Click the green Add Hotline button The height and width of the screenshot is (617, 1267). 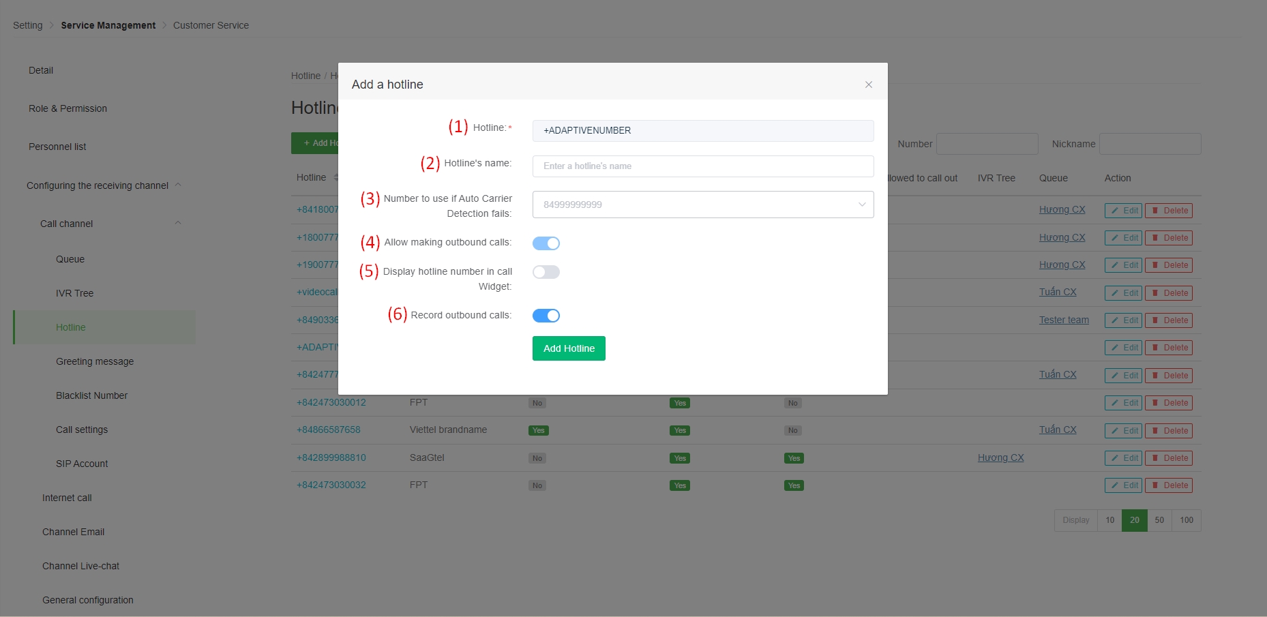click(568, 348)
